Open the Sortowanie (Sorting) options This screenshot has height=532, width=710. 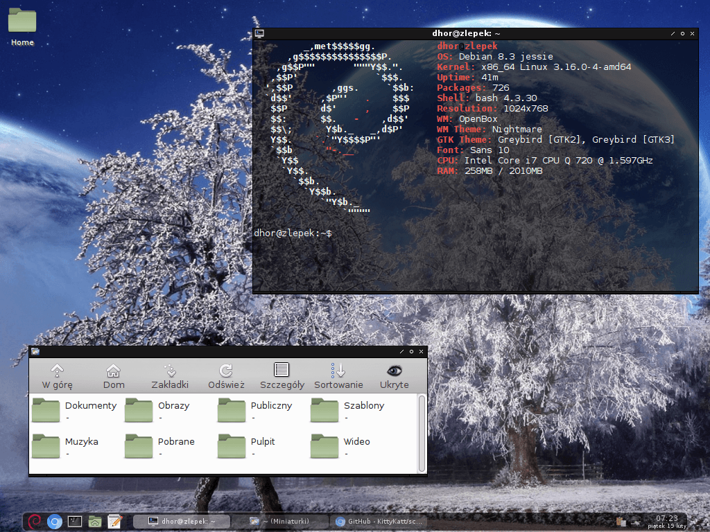pos(338,376)
